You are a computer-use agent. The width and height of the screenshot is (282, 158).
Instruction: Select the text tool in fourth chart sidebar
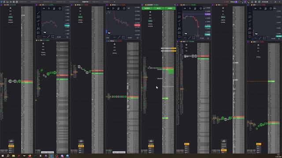tap(250, 25)
